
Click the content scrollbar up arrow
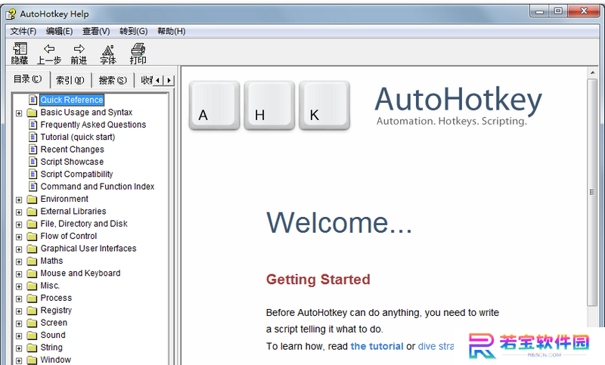(592, 73)
